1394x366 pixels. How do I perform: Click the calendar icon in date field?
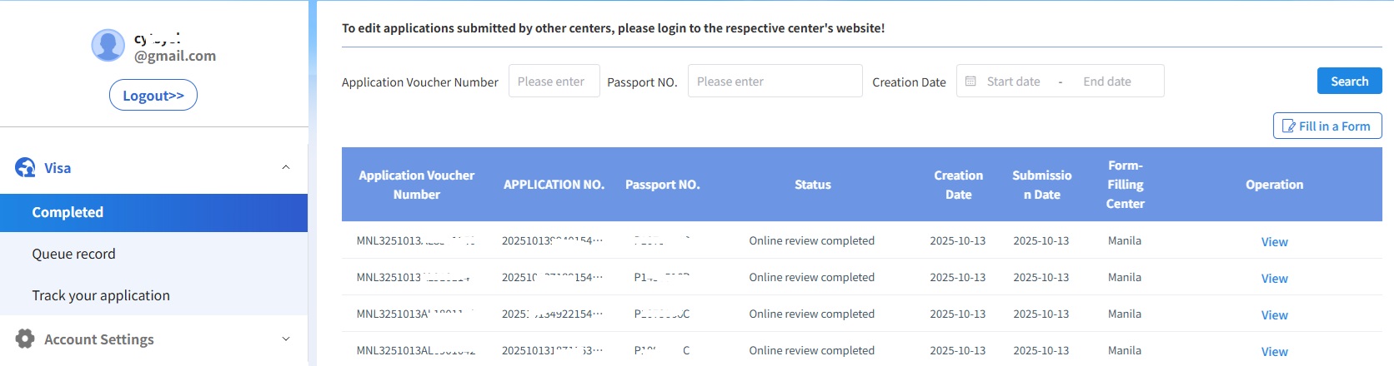970,82
